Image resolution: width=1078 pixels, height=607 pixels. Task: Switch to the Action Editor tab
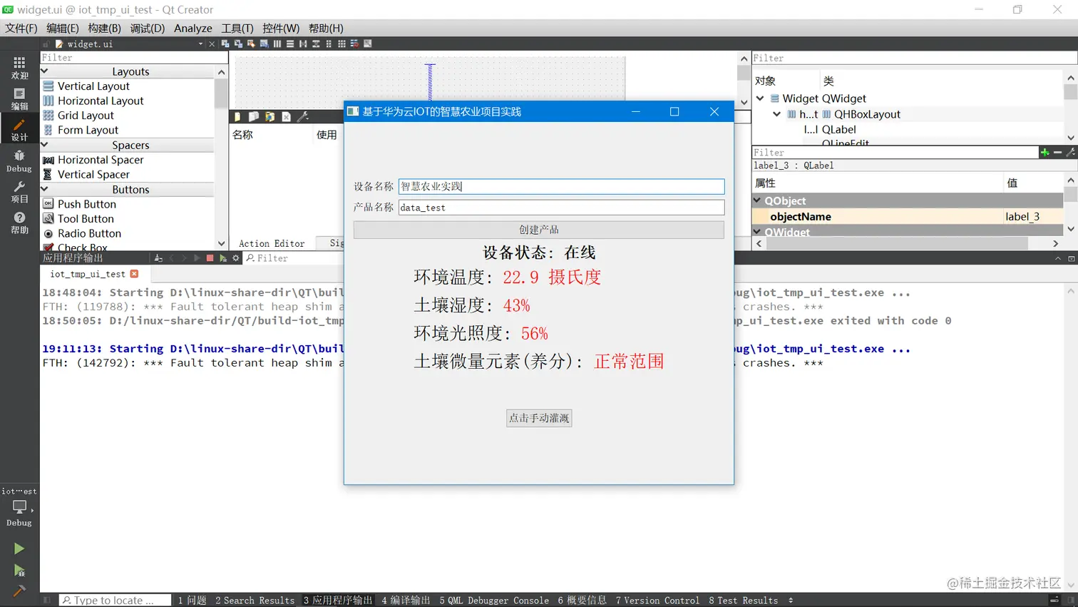pyautogui.click(x=272, y=243)
